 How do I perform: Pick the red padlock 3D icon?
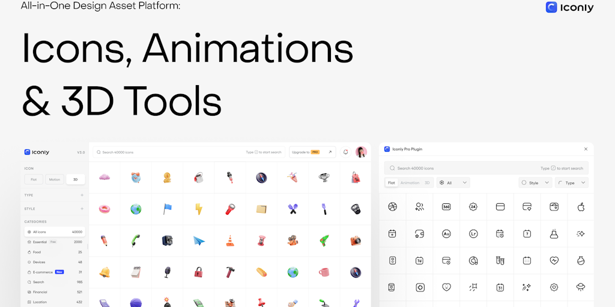pyautogui.click(x=198, y=272)
